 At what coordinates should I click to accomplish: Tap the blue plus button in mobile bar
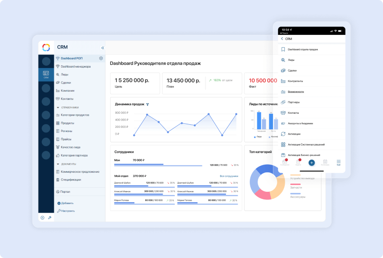pos(311,162)
